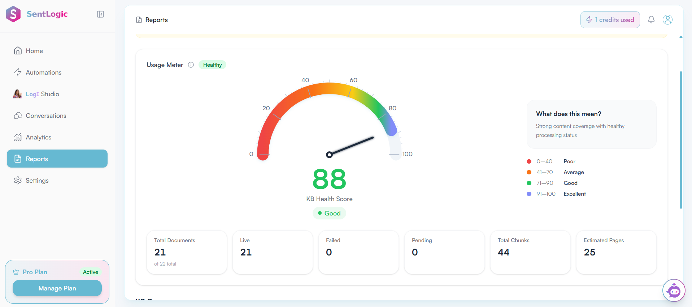The width and height of the screenshot is (692, 307).
Task: Click the SentLogic logo icon
Action: tap(13, 14)
